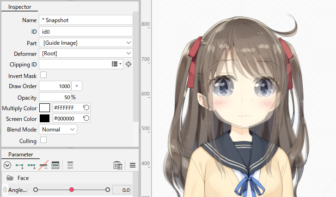Open the Deformer dropdown showing Root
This screenshot has height=197, width=336.
[x=86, y=53]
